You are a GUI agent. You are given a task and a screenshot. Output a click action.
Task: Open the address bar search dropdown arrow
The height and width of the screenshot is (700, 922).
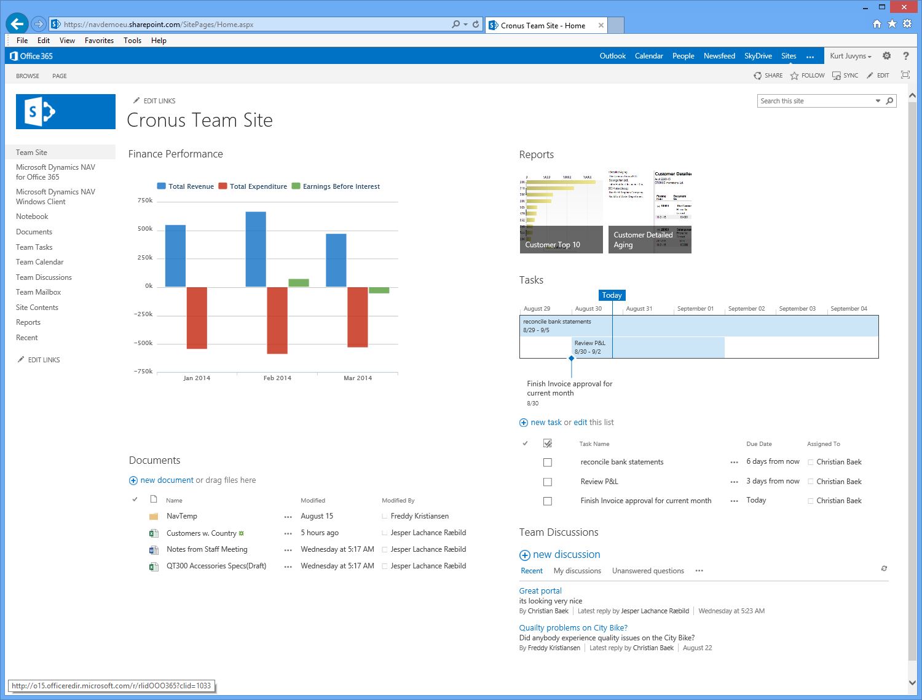(x=465, y=25)
